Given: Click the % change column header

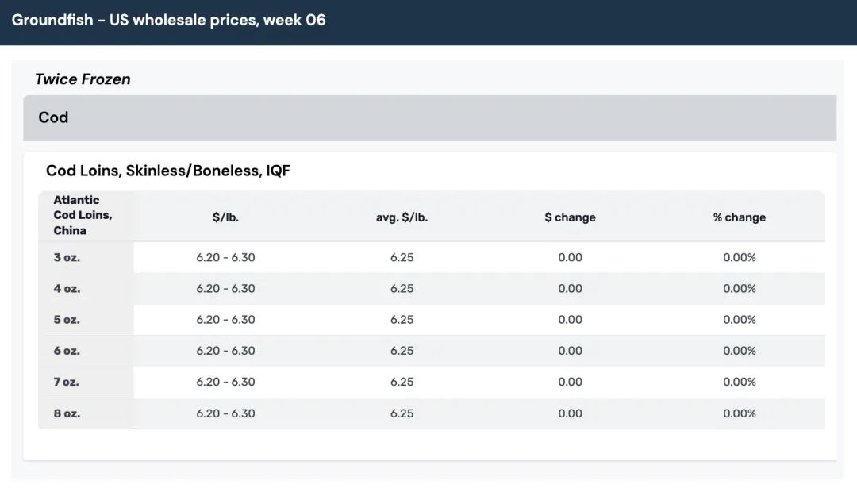Looking at the screenshot, I should (x=739, y=217).
